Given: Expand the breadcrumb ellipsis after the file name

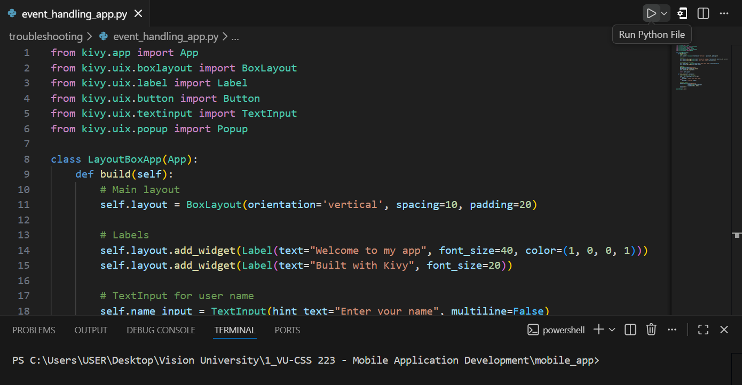Looking at the screenshot, I should click(235, 37).
